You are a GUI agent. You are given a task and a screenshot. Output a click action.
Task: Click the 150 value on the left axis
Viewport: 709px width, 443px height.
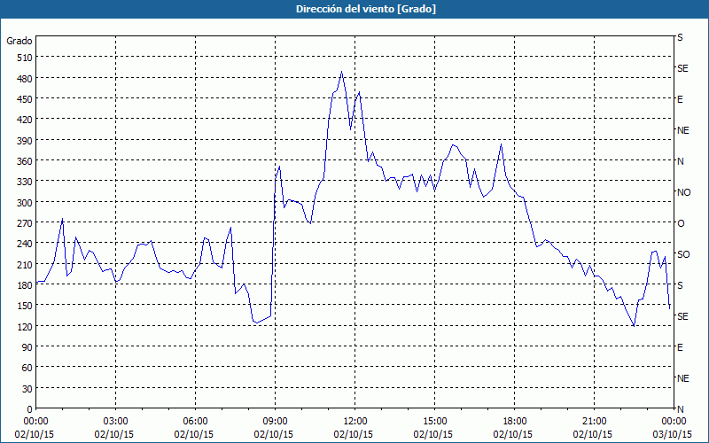(x=25, y=306)
